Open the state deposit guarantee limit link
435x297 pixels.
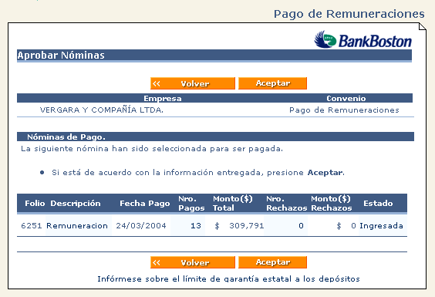228,278
